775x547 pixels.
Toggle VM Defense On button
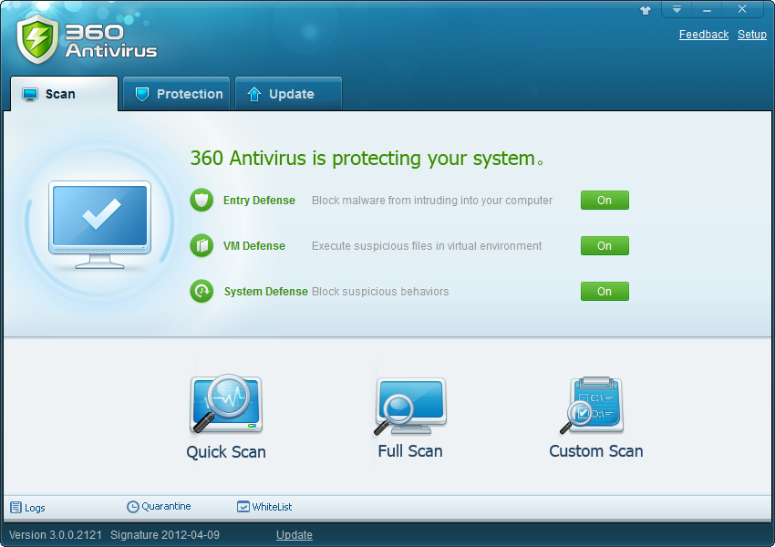tap(604, 246)
